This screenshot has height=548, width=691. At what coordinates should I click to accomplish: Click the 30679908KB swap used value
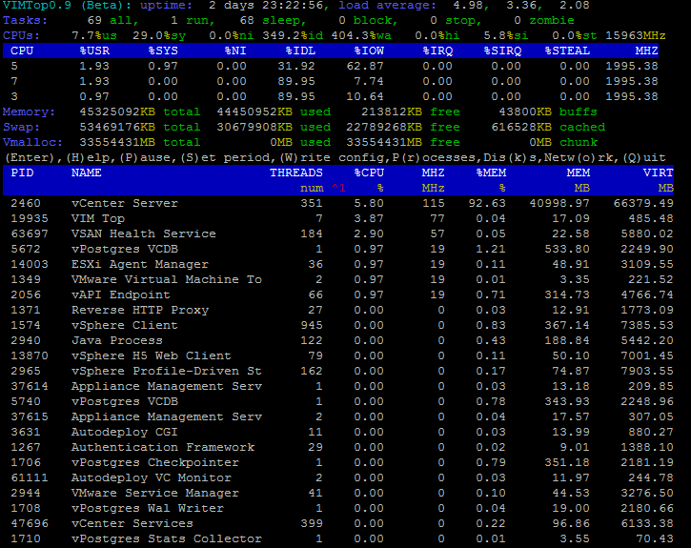(254, 128)
